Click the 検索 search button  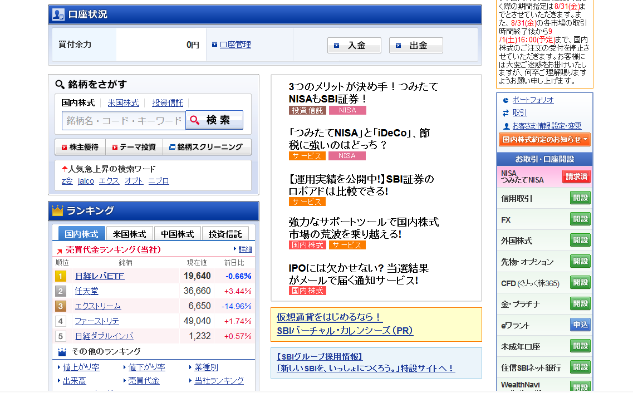pos(214,120)
